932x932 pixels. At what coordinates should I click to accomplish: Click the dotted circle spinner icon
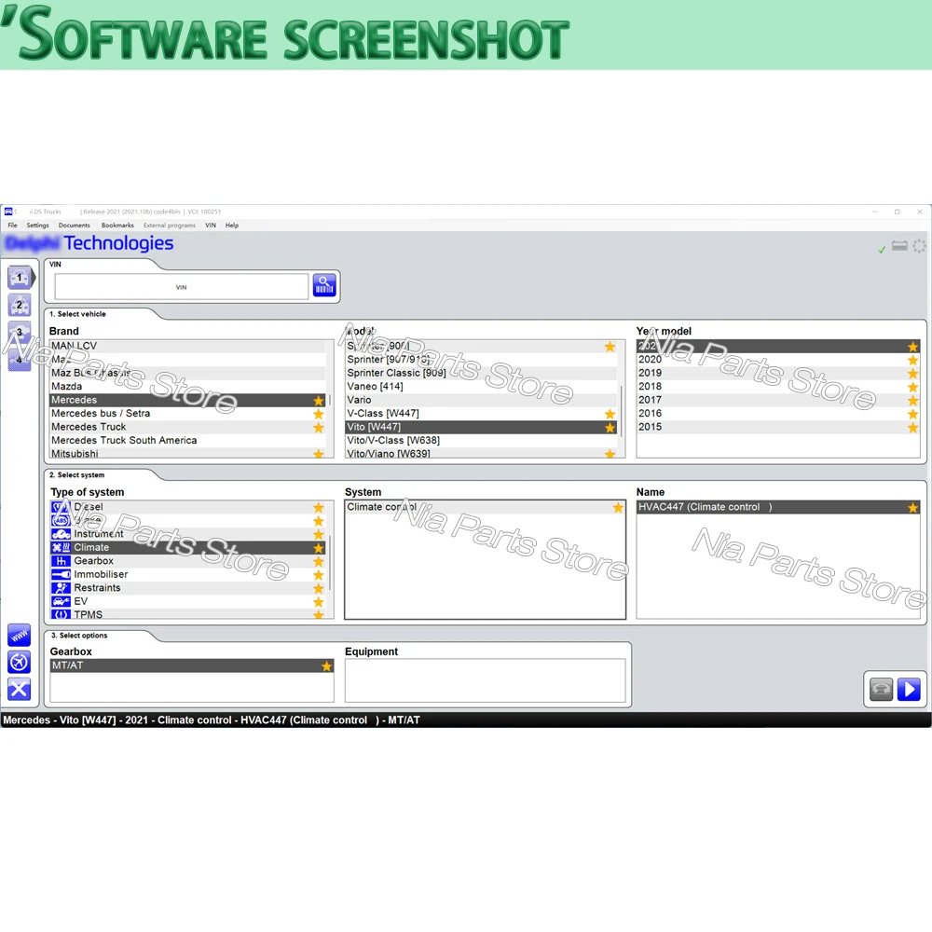coord(919,245)
